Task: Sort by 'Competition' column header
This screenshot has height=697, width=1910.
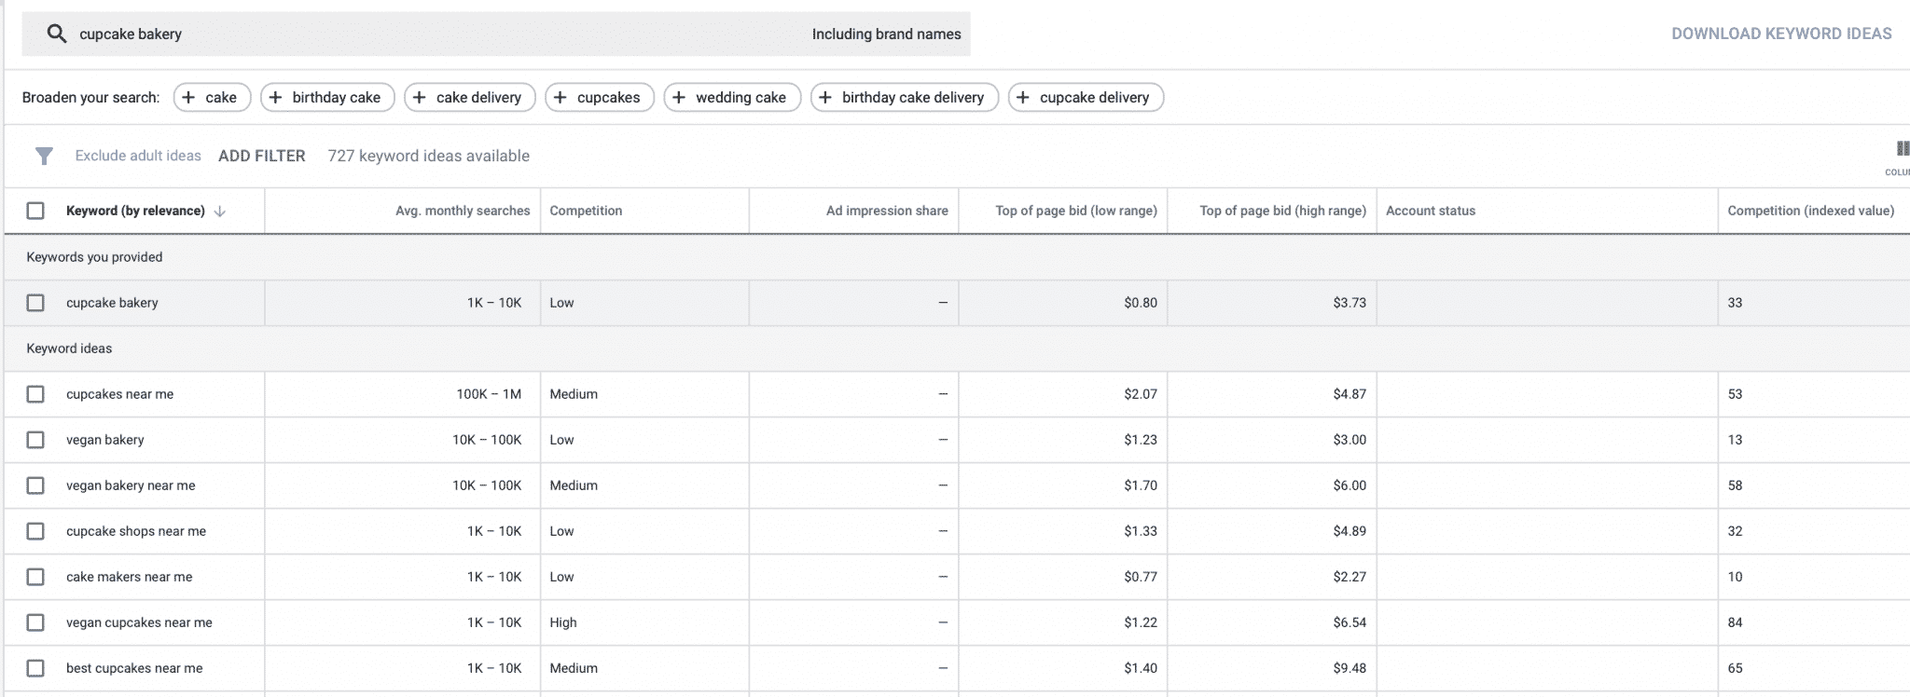Action: (x=586, y=211)
